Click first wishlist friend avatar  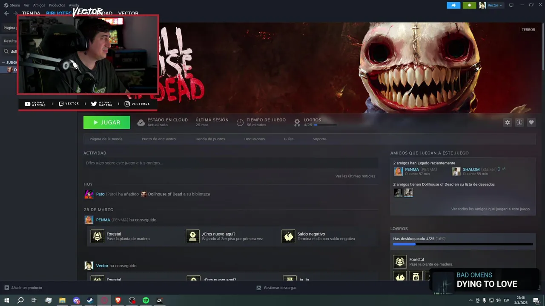click(398, 193)
